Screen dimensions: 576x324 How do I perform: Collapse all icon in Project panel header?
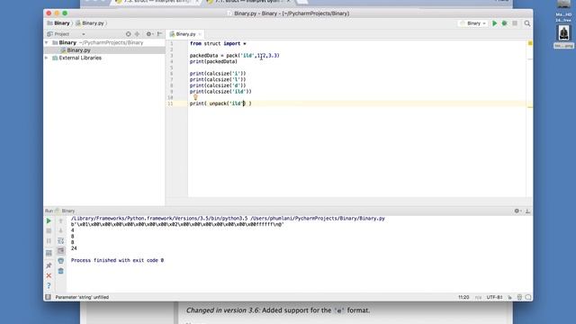(x=137, y=34)
